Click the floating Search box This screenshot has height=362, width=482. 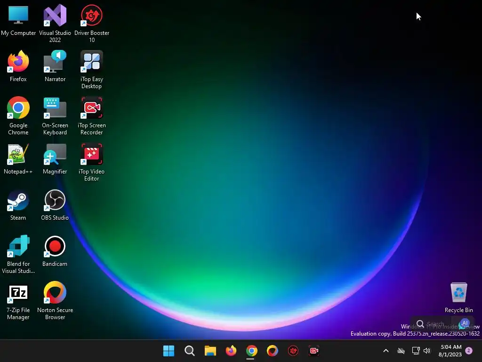430,324
